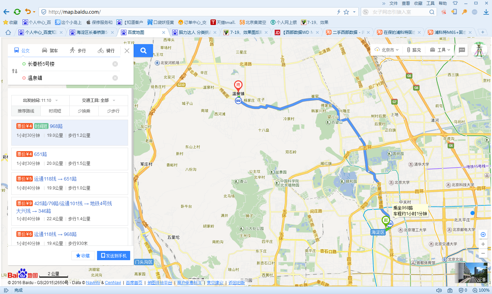Open 北京市 city selector dropdown
Viewport: 492px width, 294px height.
[x=387, y=50]
